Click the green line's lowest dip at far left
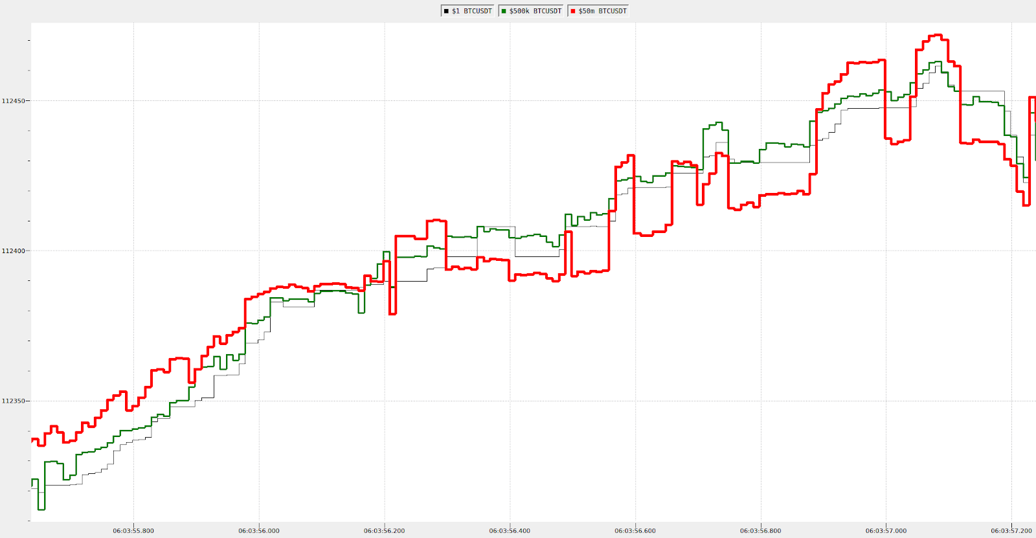This screenshot has width=1036, height=538. pos(41,509)
